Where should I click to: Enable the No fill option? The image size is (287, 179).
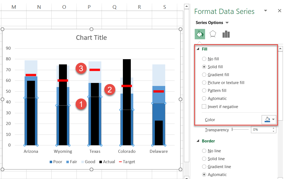coord(204,59)
